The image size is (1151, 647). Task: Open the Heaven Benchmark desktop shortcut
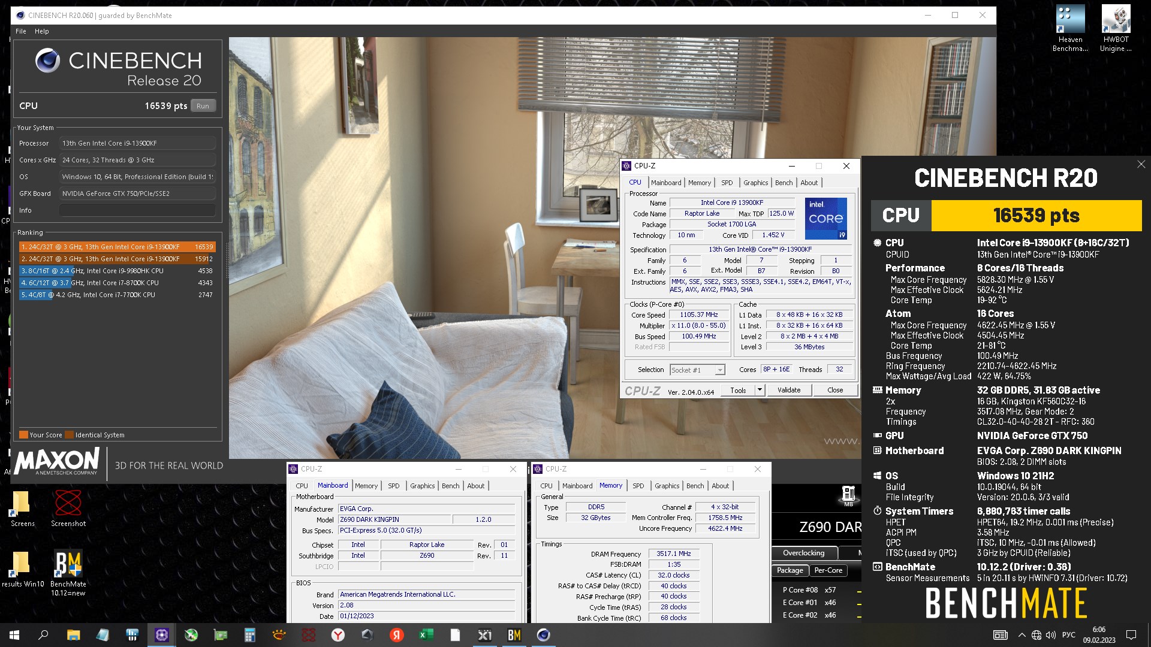click(1070, 28)
